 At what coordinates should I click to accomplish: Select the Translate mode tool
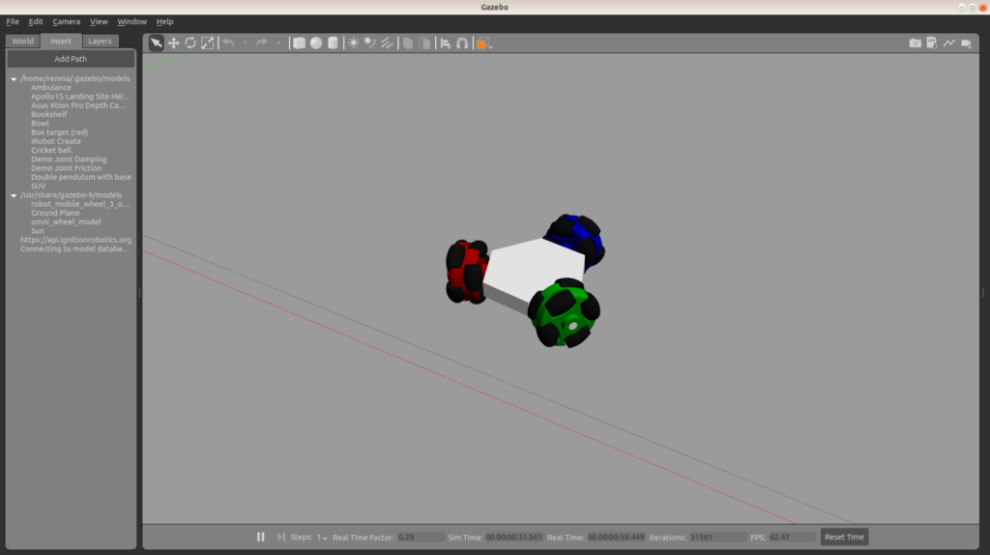[x=174, y=43]
